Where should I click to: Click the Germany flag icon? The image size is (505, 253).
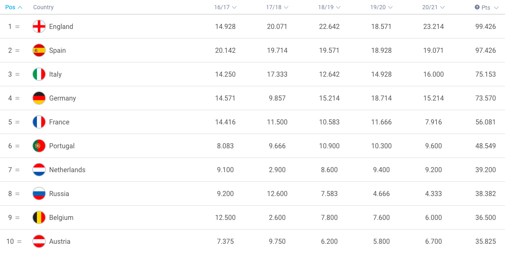(x=39, y=98)
